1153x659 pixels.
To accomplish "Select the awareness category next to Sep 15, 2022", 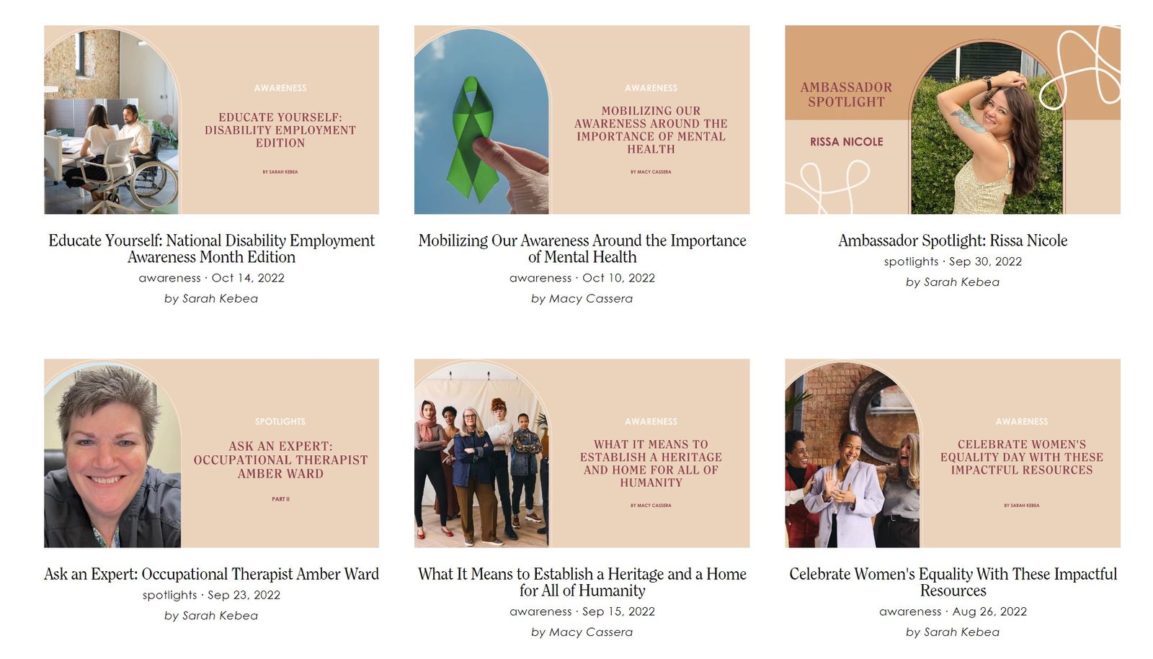I will 540,611.
